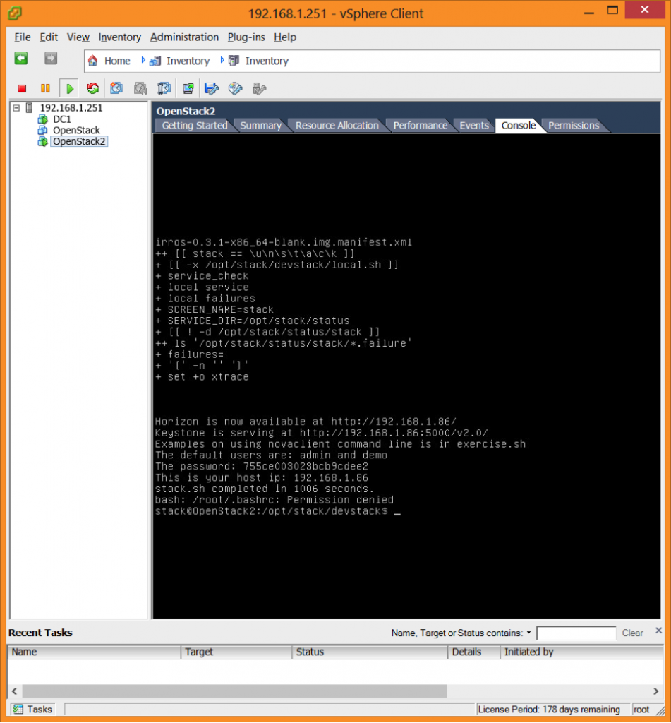The height and width of the screenshot is (723, 671).
Task: Select the OpenStack2 VM in tree
Action: click(79, 141)
